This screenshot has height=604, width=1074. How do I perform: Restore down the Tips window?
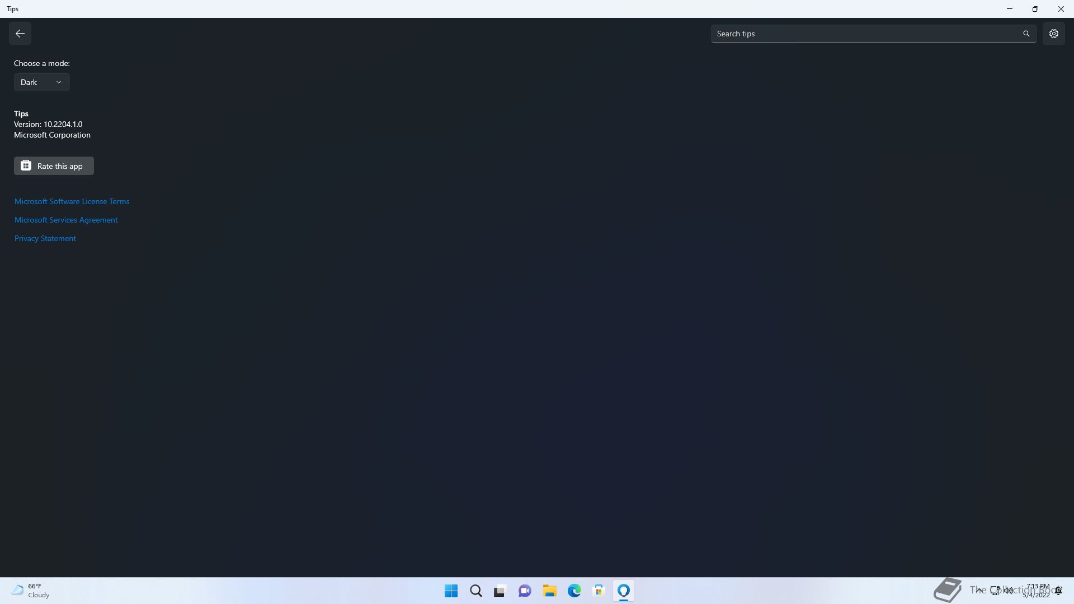coord(1035,9)
